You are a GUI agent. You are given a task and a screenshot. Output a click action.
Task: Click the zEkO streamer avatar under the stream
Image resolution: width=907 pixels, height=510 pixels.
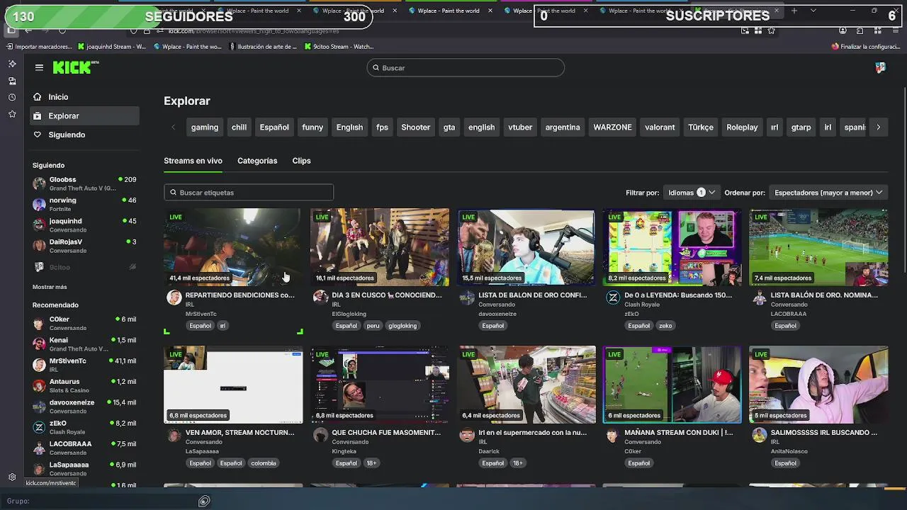tap(613, 297)
